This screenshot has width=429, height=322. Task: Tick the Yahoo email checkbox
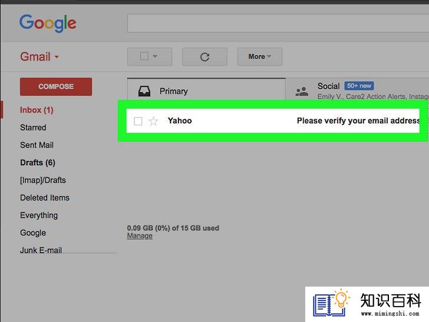tap(138, 121)
